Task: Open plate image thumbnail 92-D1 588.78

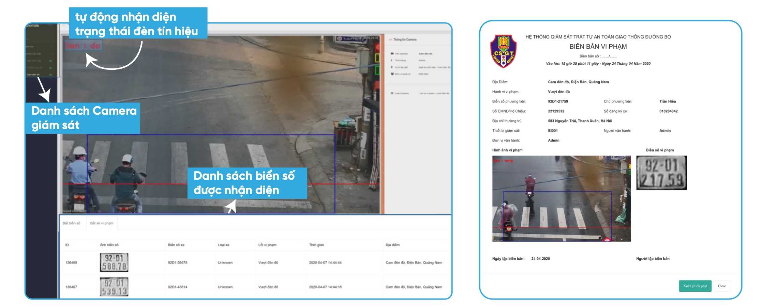Action: [114, 262]
